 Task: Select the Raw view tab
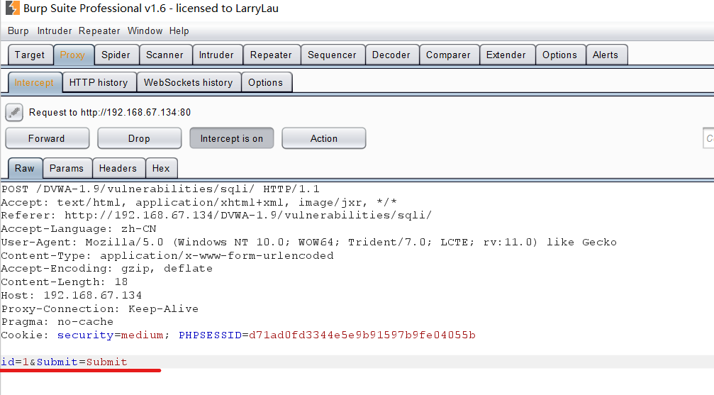(x=25, y=168)
